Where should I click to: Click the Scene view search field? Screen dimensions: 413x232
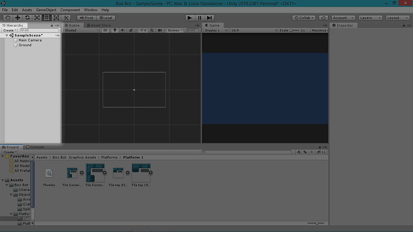click(193, 30)
